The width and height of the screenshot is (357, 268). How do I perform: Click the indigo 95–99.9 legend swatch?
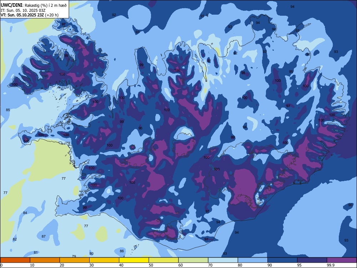(312, 260)
